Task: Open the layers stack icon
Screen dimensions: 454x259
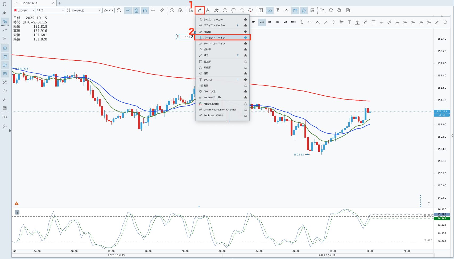Action: coord(331,10)
